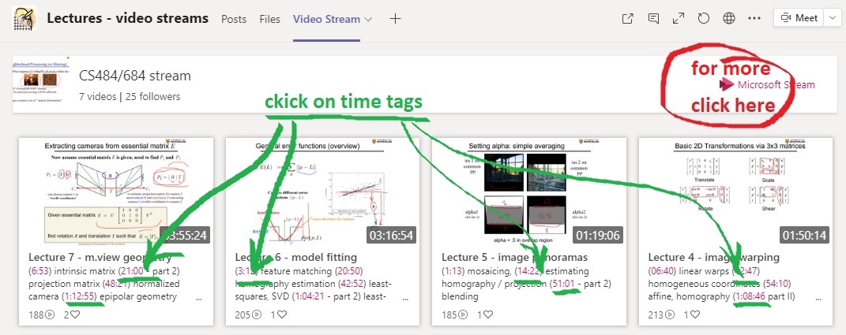Open the Meet button dropdown arrow

pyautogui.click(x=834, y=18)
